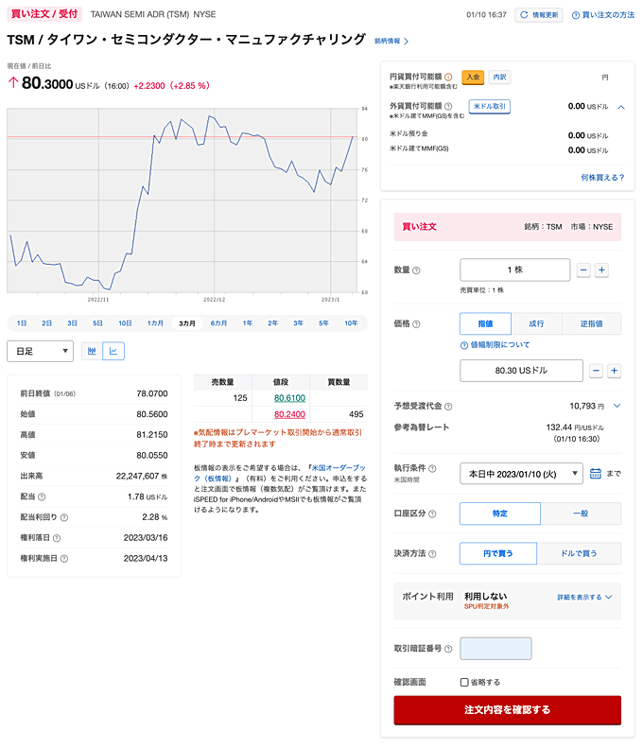Click the 米ドル取引 button
The width and height of the screenshot is (643, 749).
pos(489,107)
